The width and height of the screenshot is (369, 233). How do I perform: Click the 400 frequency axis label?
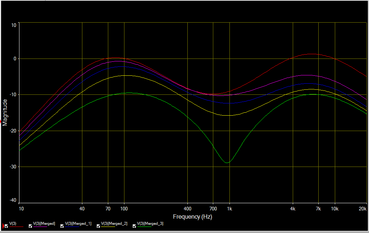pyautogui.click(x=187, y=209)
